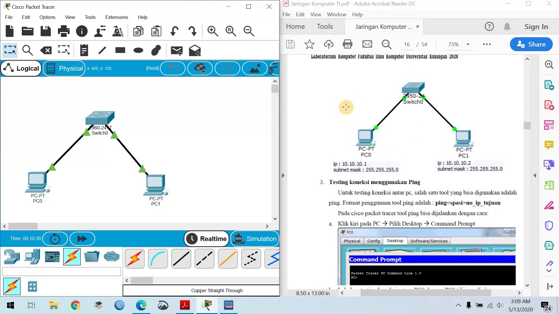
Task: Click the Zoom Out magnifier in Packet Tracer
Action: coord(249,31)
